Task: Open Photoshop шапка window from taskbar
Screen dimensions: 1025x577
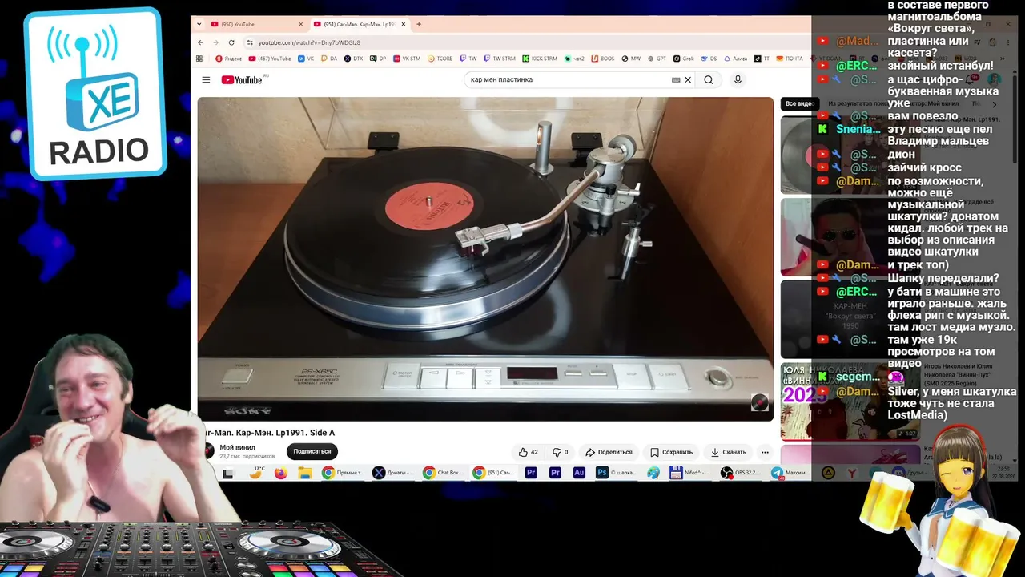Action: point(617,473)
